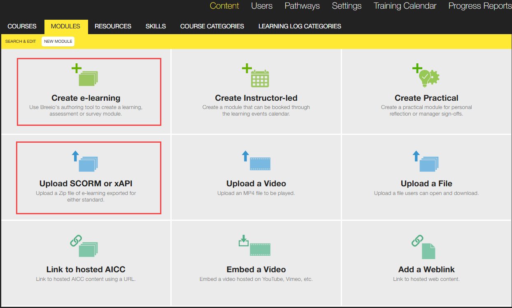Open the Users top menu
The height and width of the screenshot is (308, 512).
point(262,6)
